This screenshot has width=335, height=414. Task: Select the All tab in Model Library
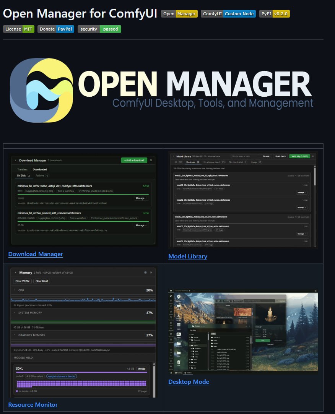[178, 162]
